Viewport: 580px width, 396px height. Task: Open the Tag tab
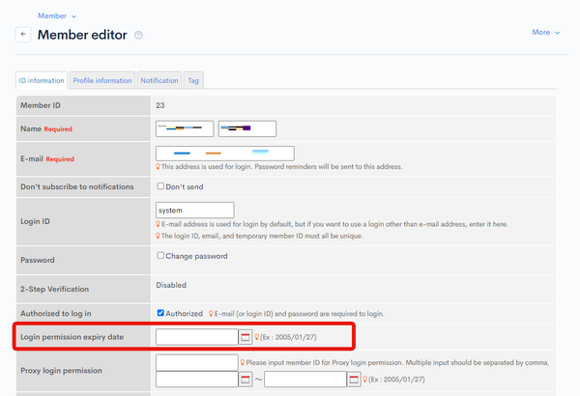193,80
